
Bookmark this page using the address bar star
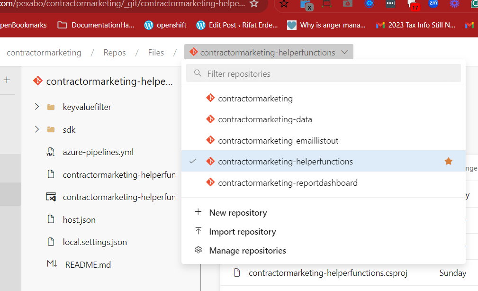254,4
